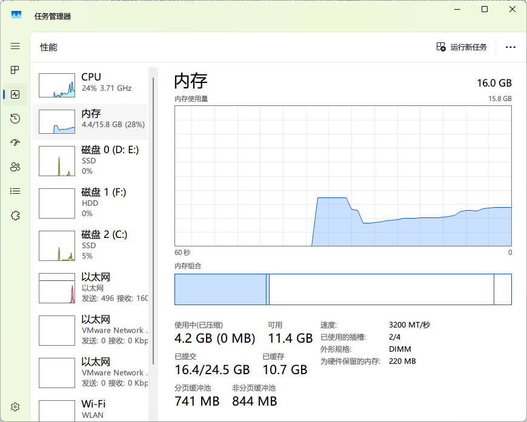Click the 4.4/15.8 GB (28%) memory reading
Screen dimensions: 527x422
pyautogui.click(x=113, y=125)
